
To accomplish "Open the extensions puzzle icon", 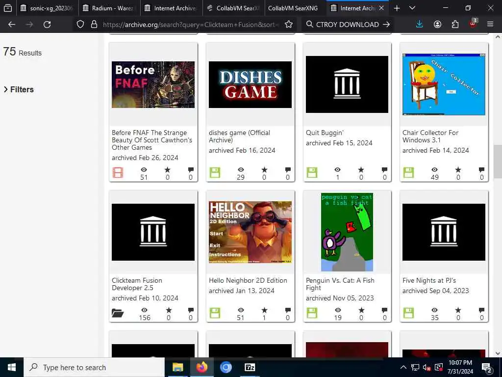I will 455,25.
